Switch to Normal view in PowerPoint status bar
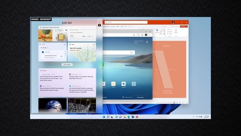The width and height of the screenshot is (241, 136). 174,102
